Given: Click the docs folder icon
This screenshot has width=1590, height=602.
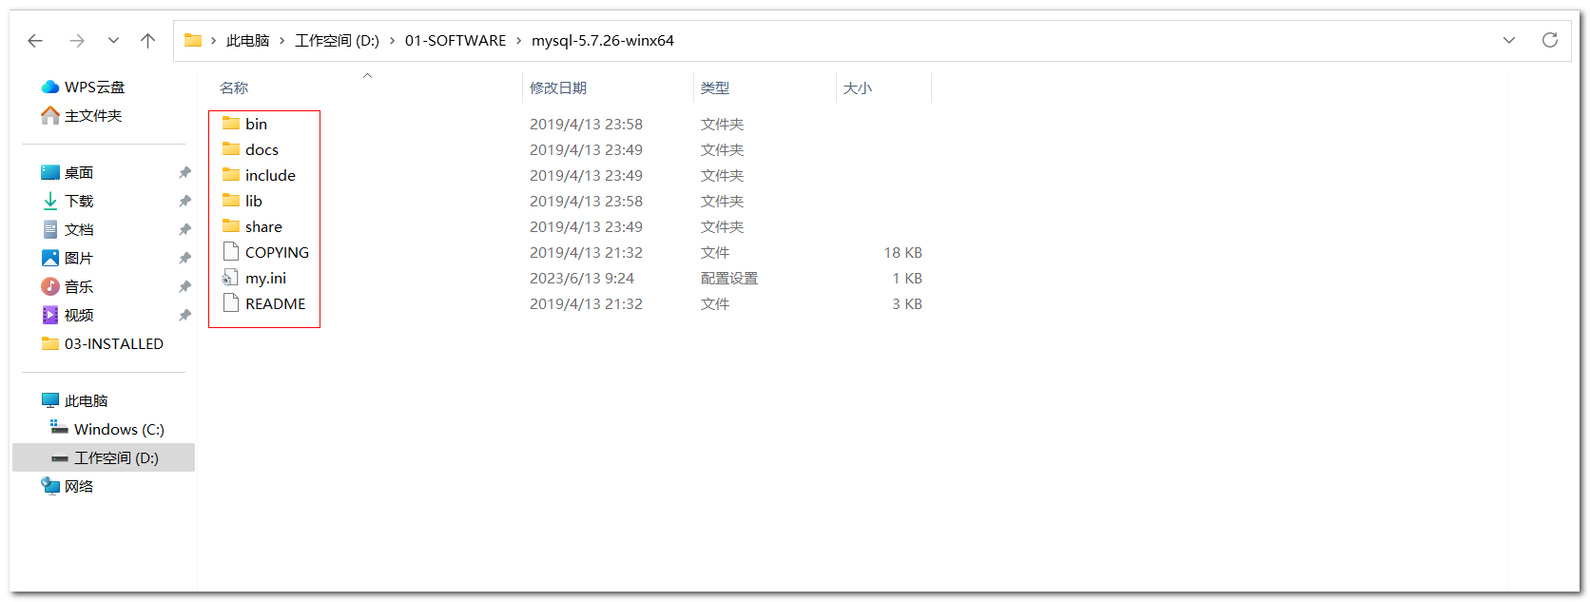Looking at the screenshot, I should [x=231, y=148].
